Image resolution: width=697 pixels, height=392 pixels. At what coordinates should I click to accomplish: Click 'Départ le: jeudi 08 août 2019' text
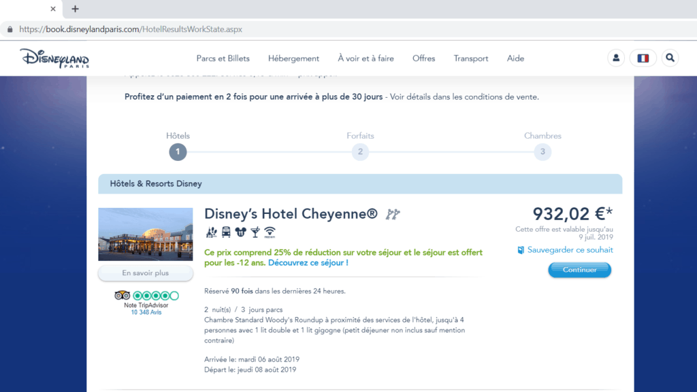pyautogui.click(x=250, y=370)
